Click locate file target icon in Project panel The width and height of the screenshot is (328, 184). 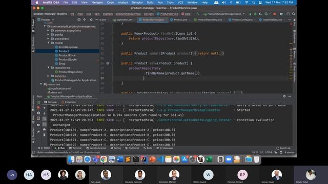(79, 19)
